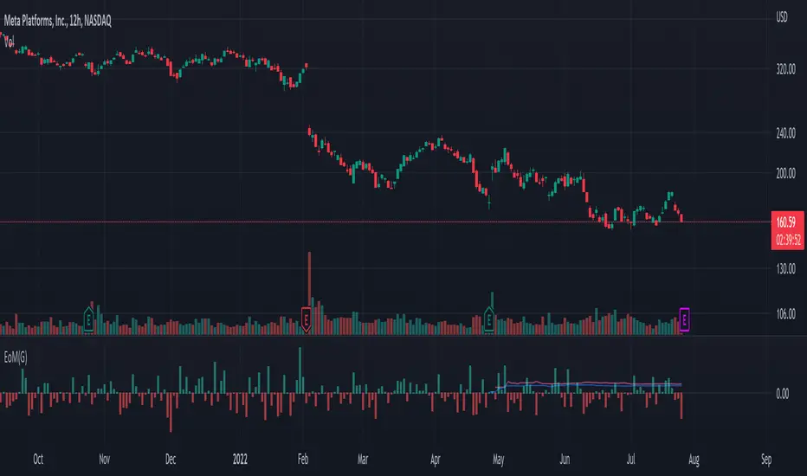Click the green earnings marker near May

[x=489, y=319]
